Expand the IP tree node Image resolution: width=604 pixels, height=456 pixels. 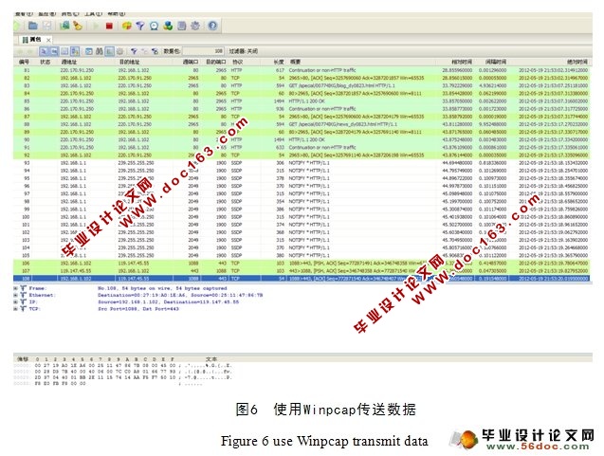pos(16,301)
